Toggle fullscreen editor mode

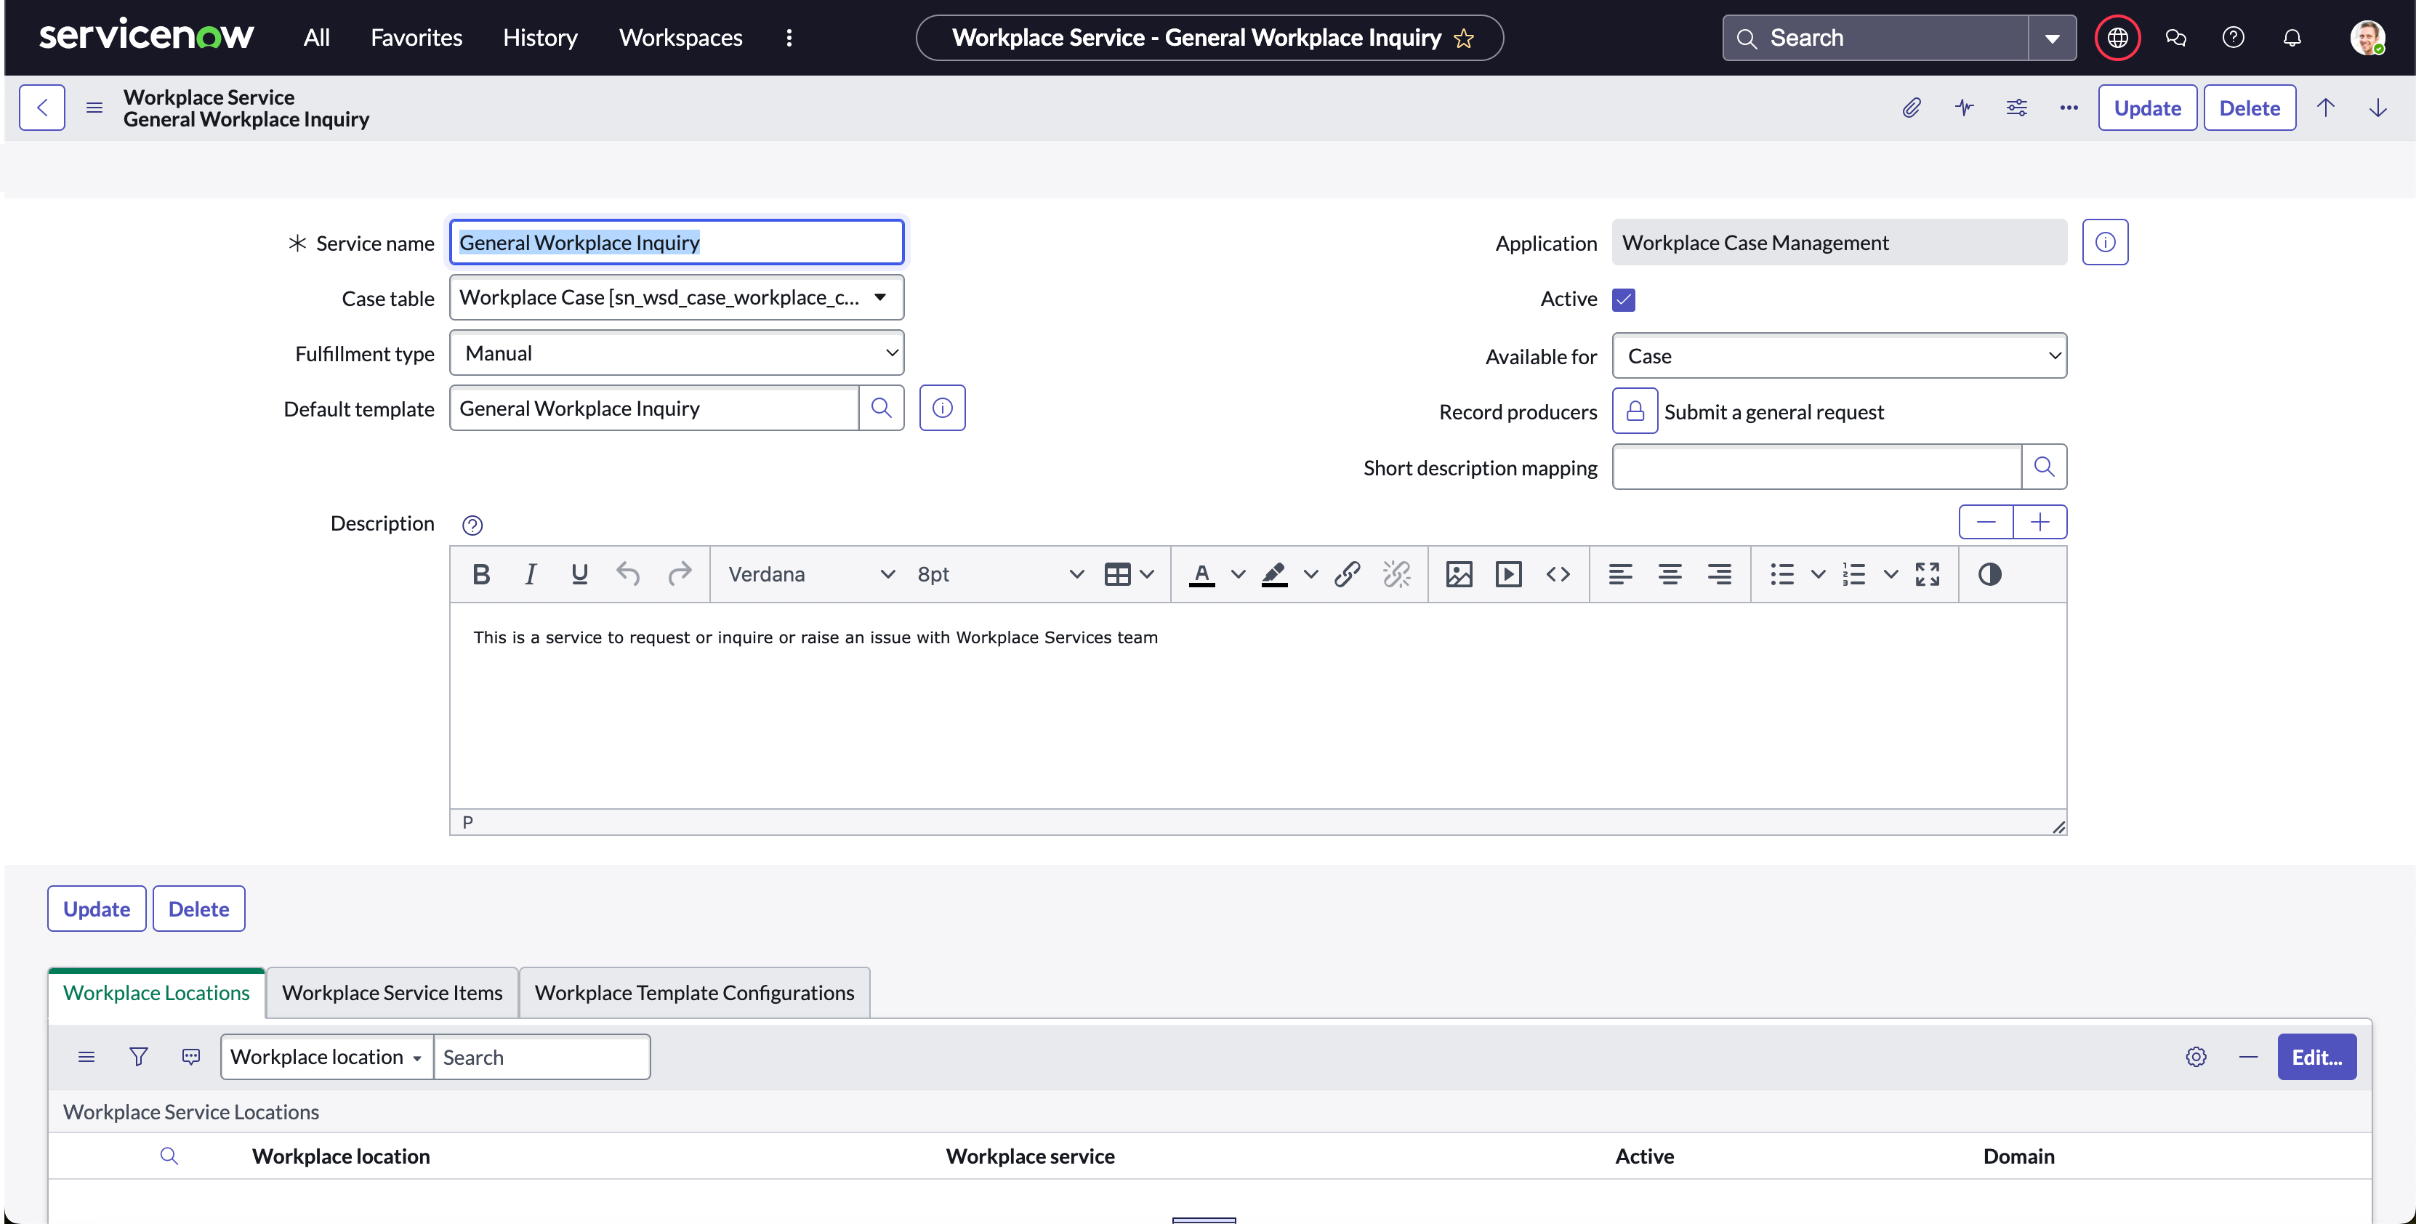pos(1928,574)
